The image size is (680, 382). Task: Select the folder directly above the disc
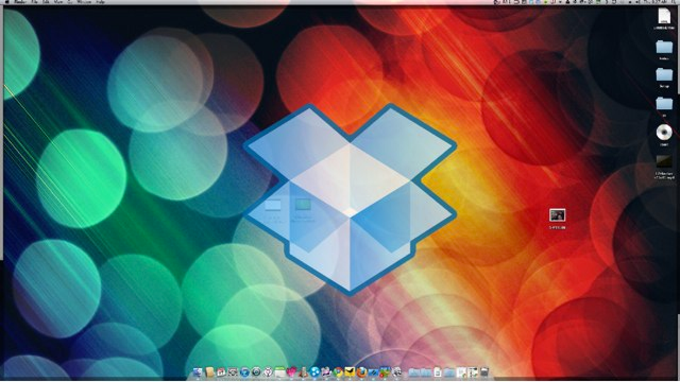(664, 103)
